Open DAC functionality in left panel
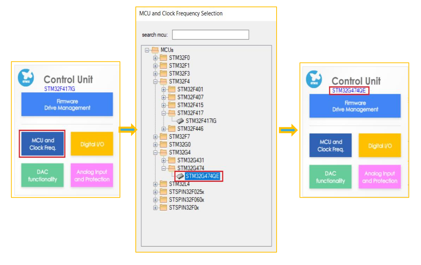 tap(43, 175)
